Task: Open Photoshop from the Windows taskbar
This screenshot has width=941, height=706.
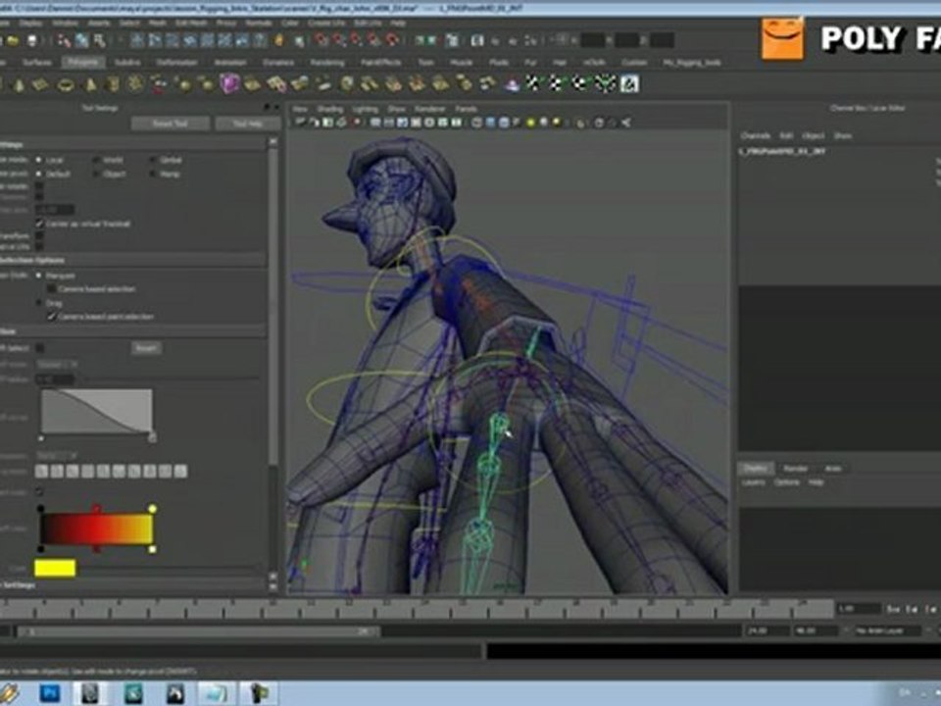Action: (x=50, y=693)
